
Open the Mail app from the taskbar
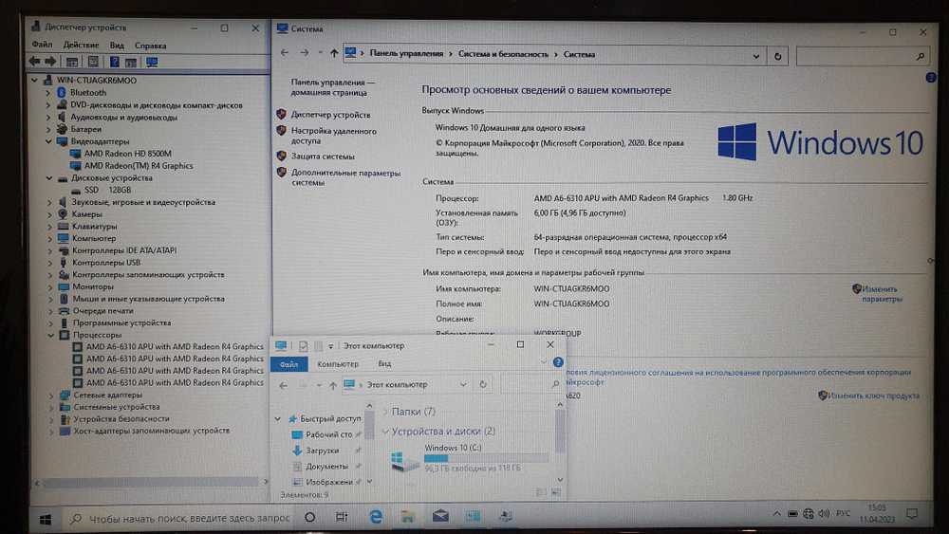pyautogui.click(x=440, y=516)
